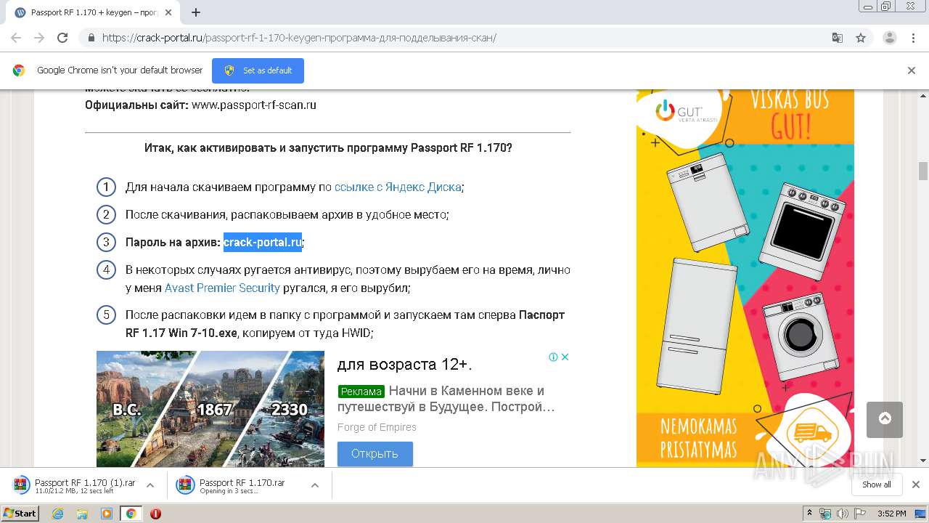Open the Passport RF 1.170 (1).rar download
Screen dimensions: 929x523
[75, 485]
